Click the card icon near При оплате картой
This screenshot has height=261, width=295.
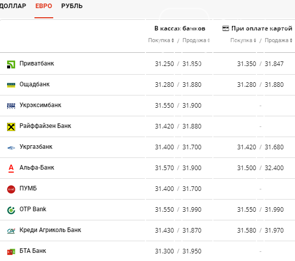click(x=226, y=28)
